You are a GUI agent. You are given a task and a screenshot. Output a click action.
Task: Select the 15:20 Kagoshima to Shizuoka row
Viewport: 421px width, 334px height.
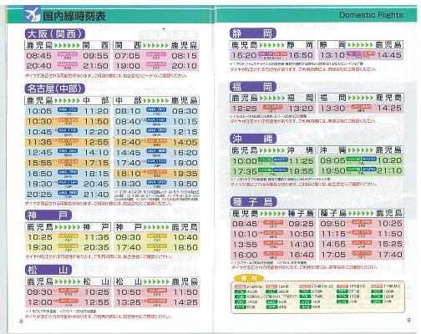click(273, 55)
